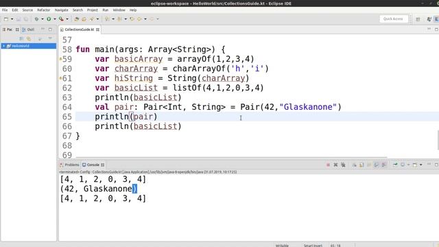Expand the HelloWorld project tree node

point(3,46)
